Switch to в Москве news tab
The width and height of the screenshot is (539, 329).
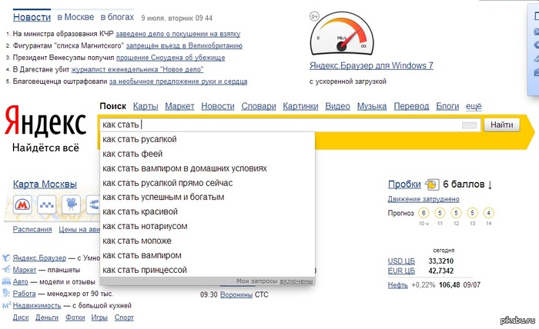coord(75,17)
